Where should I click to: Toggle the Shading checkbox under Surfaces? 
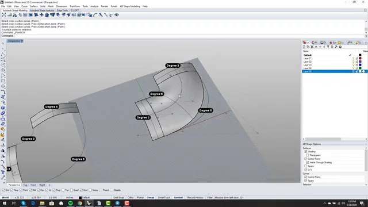click(x=305, y=152)
